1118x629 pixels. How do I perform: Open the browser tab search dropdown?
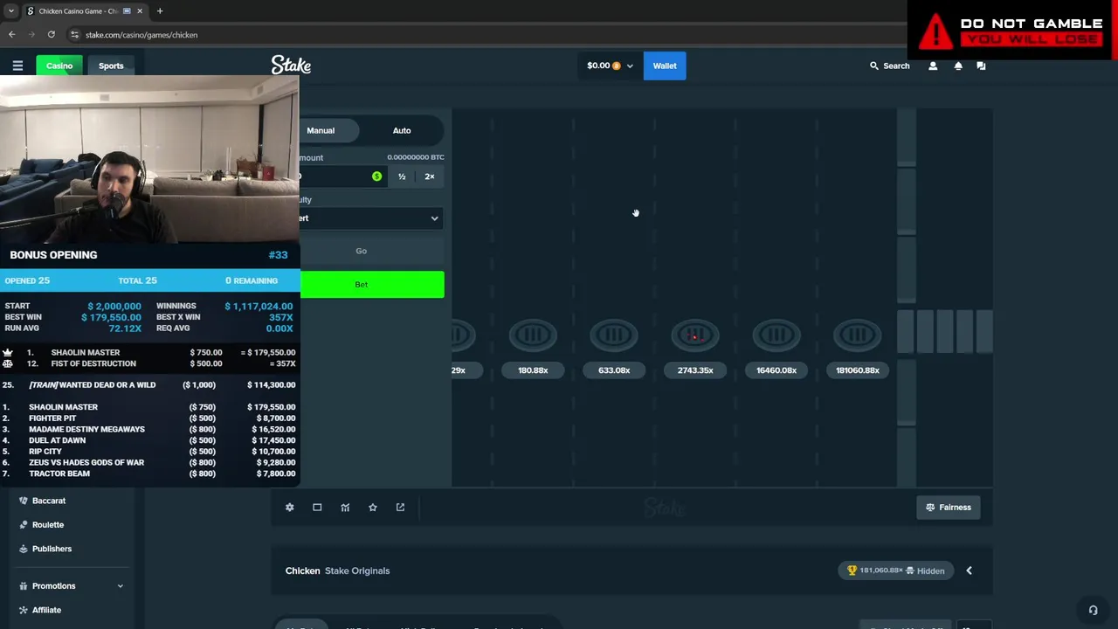tap(10, 11)
